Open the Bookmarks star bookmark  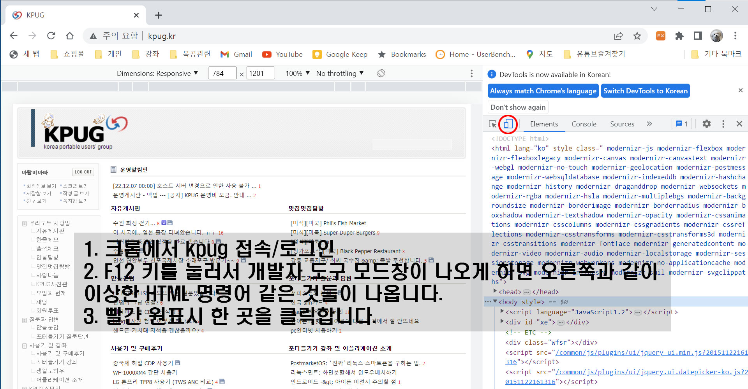click(402, 54)
